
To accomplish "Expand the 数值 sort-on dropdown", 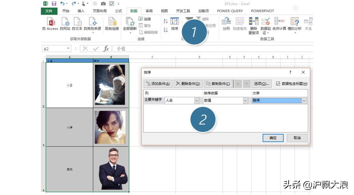I will coord(245,100).
